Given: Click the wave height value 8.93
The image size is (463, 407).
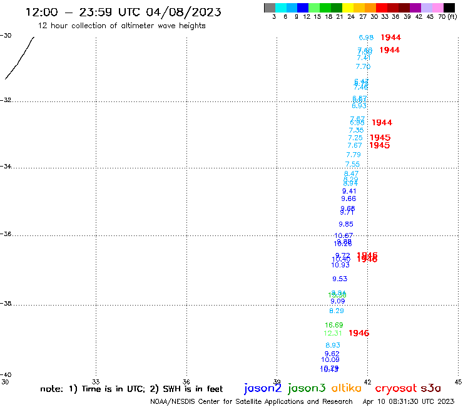Looking at the screenshot, I should click(x=333, y=345).
